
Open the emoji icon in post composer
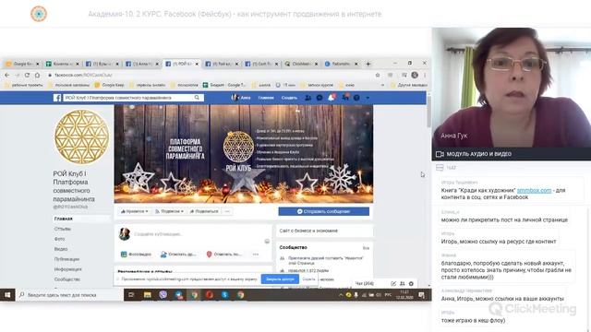click(267, 241)
